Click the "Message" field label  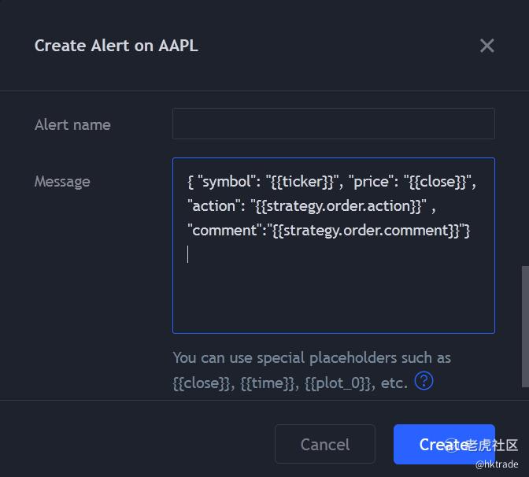point(62,181)
